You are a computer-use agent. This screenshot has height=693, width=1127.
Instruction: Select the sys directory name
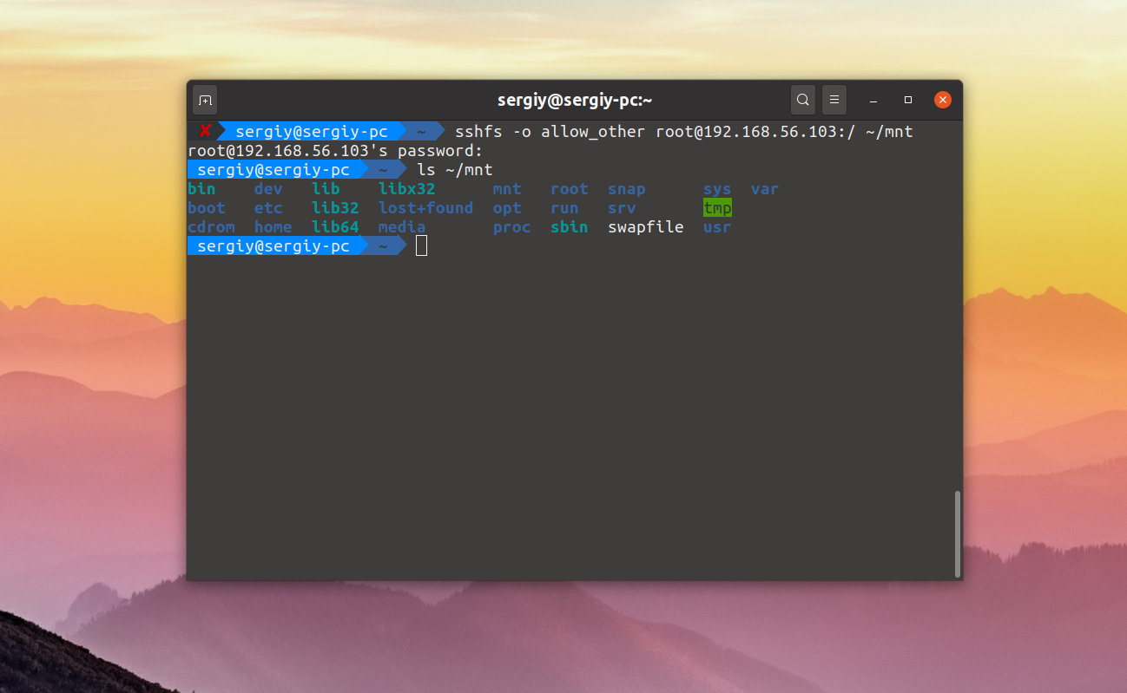pos(717,189)
